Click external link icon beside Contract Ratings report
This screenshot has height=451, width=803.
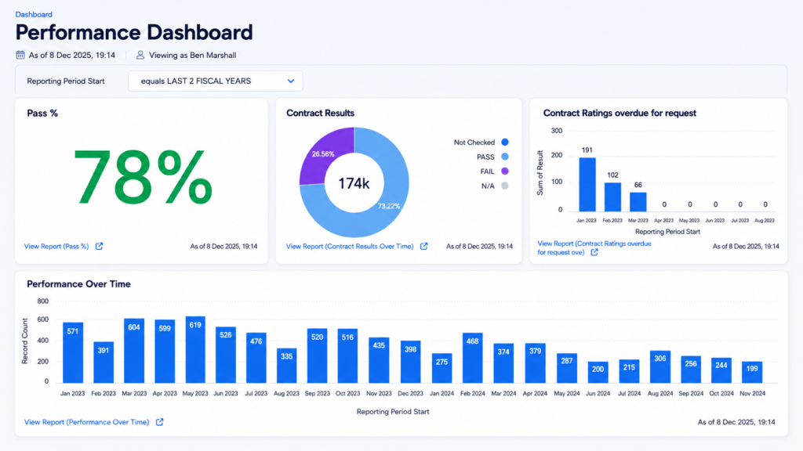click(594, 252)
